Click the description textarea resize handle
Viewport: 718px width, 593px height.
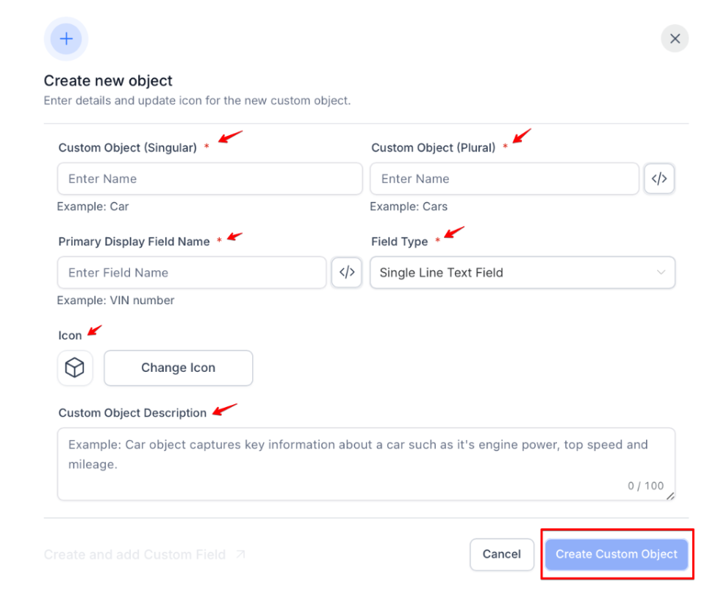pyautogui.click(x=670, y=497)
